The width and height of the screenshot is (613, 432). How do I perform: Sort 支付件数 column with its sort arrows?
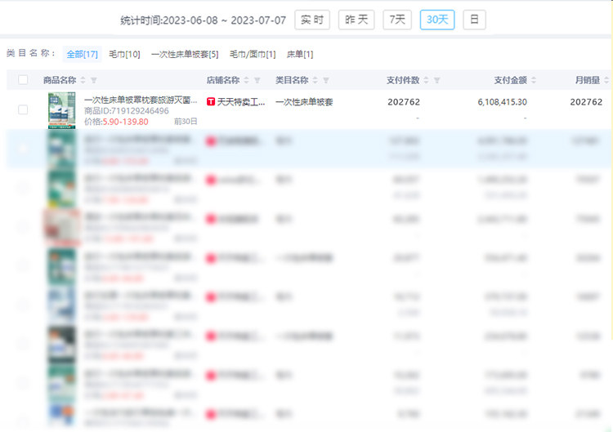[x=426, y=80]
